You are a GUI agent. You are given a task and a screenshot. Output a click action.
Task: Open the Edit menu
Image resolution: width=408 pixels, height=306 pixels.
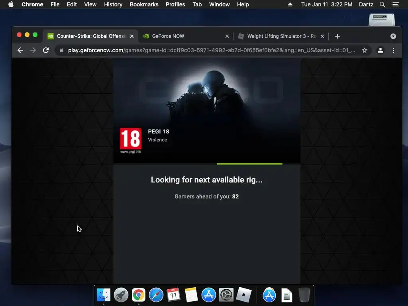point(72,4)
